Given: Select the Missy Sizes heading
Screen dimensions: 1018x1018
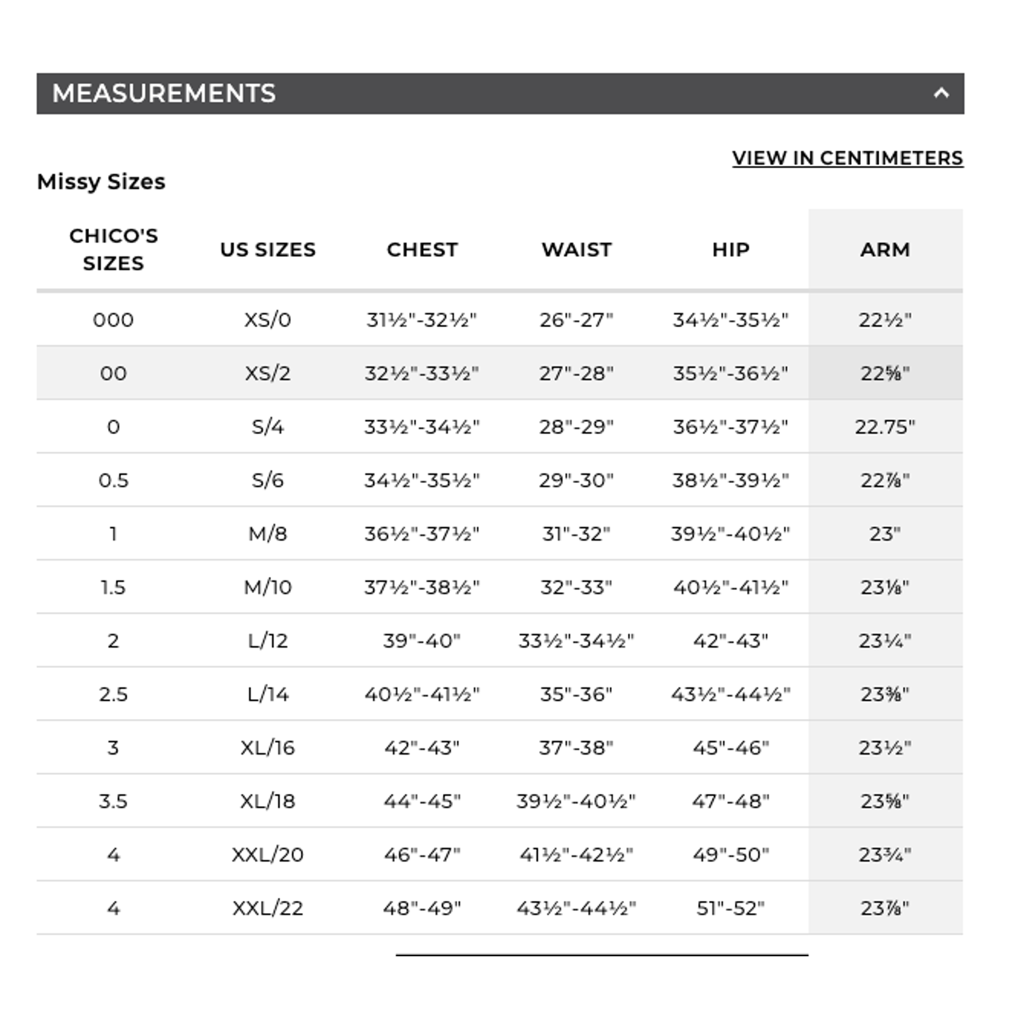Looking at the screenshot, I should tap(101, 181).
